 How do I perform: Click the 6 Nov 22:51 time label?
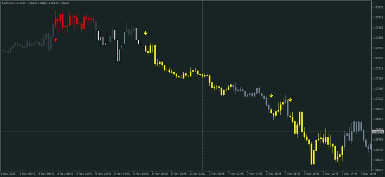point(198,174)
